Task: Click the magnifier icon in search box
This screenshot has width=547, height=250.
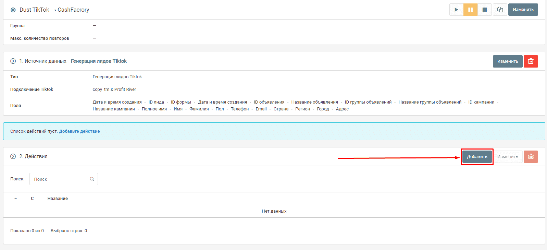Action: coord(92,179)
